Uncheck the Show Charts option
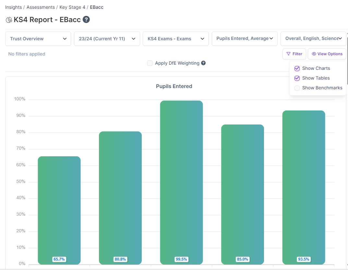 tap(297, 68)
